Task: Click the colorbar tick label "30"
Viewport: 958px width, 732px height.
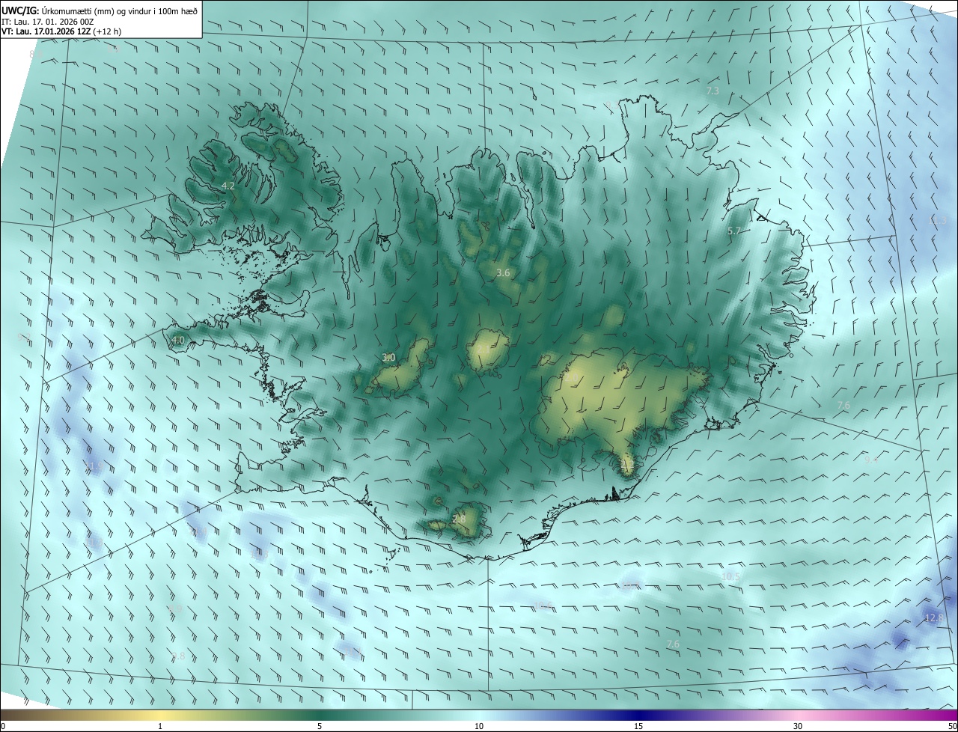Action: point(798,727)
